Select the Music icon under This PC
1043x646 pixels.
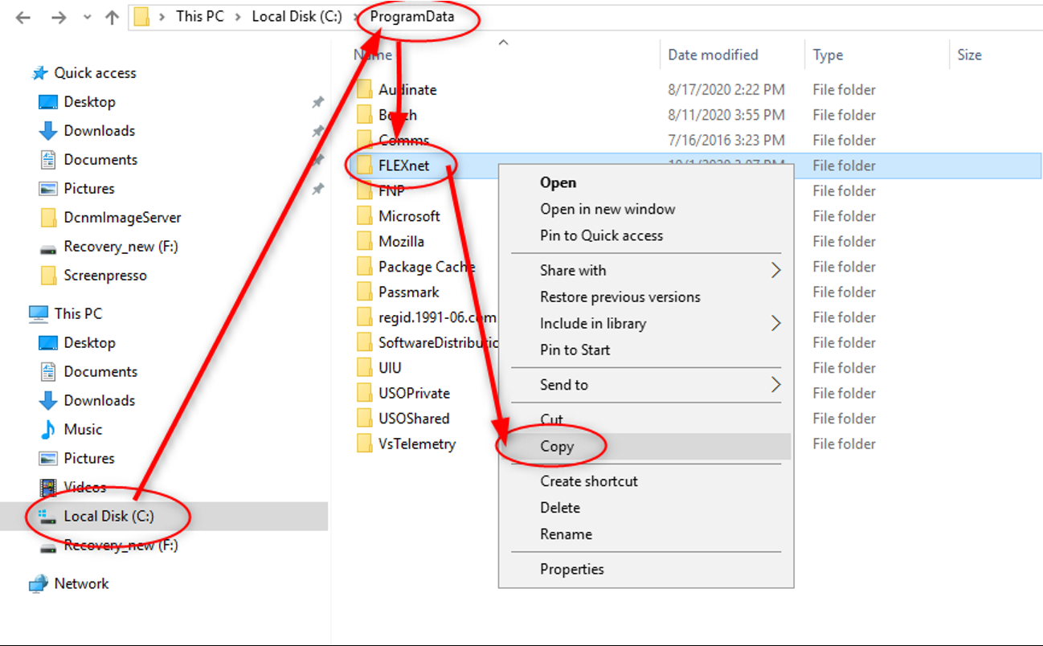48,430
